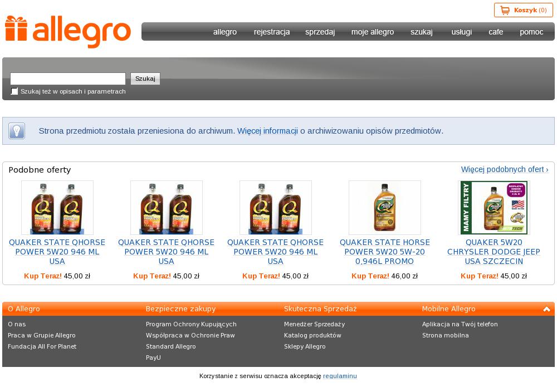Click the 'Kup Teraz! 46,00 zł' price
Screen dimensions: 557x387
pyautogui.click(x=385, y=276)
